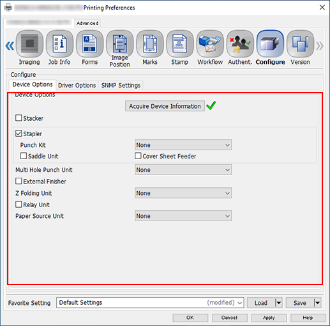
Task: Open the Z Folding Unit dropdown
Action: 183,193
